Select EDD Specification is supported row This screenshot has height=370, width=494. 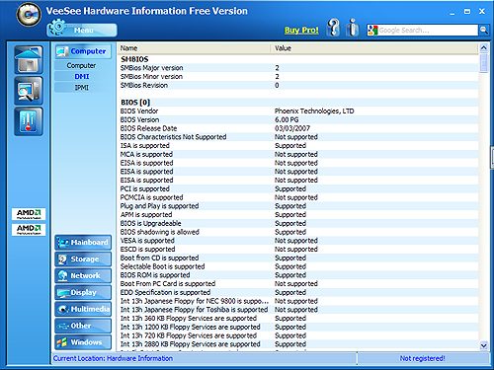click(x=298, y=292)
